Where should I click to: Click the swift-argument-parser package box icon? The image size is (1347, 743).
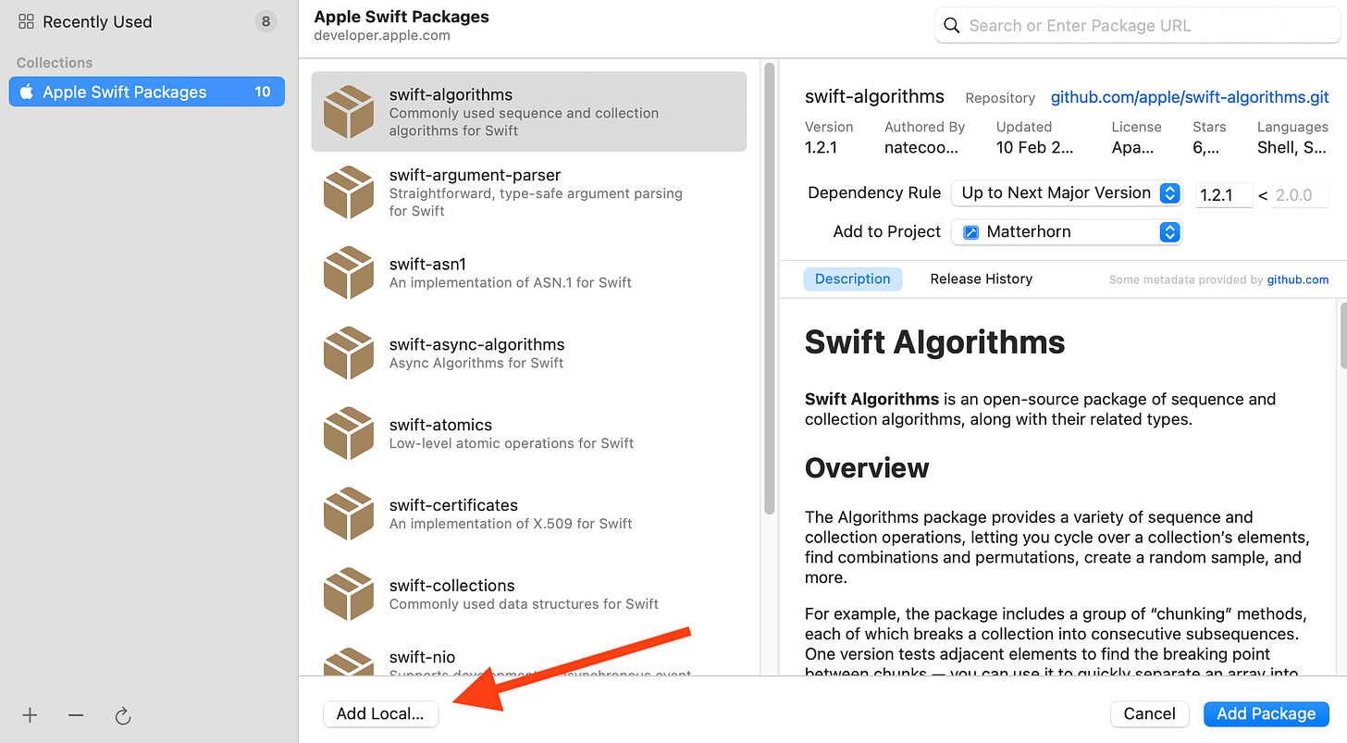tap(349, 192)
